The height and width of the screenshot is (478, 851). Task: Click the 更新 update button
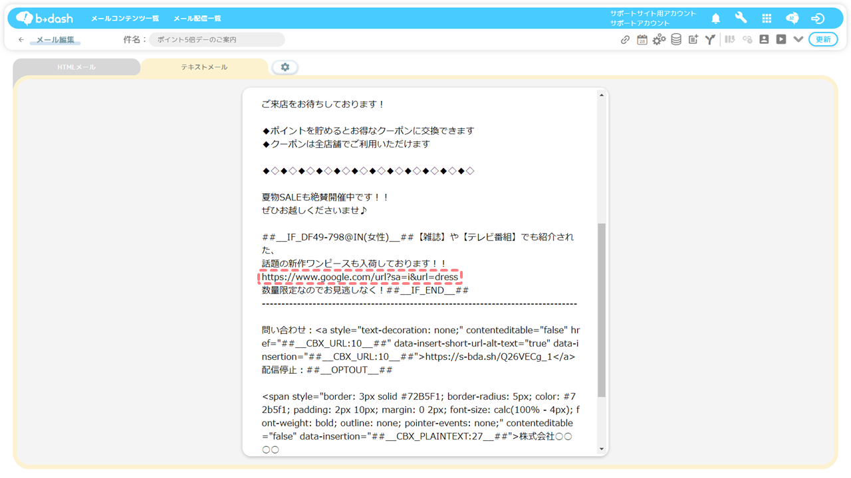823,40
